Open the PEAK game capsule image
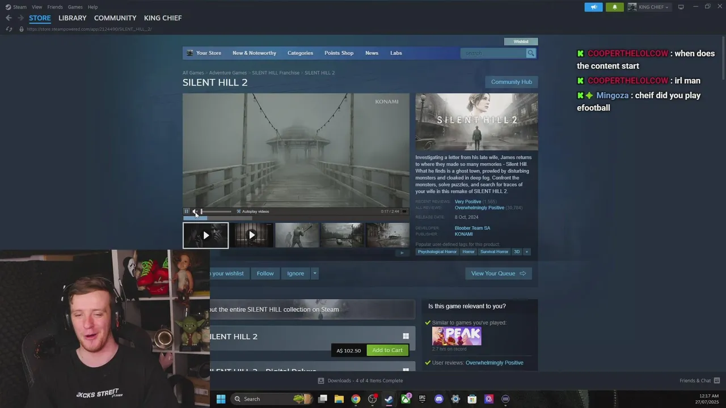 [457, 336]
